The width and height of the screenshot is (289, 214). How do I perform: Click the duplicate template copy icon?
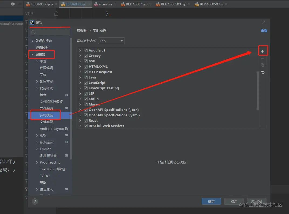263,65
